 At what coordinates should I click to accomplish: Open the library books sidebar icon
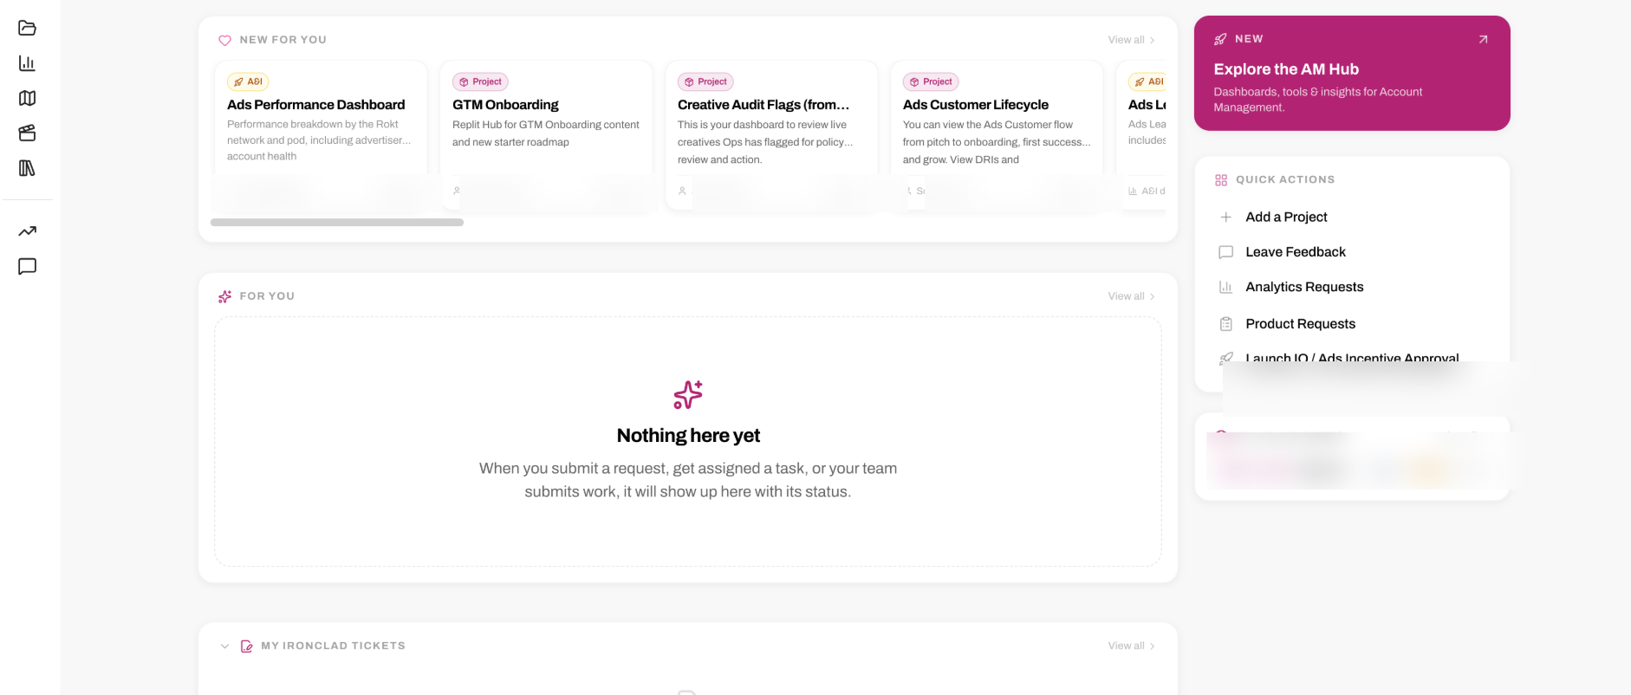pos(27,168)
